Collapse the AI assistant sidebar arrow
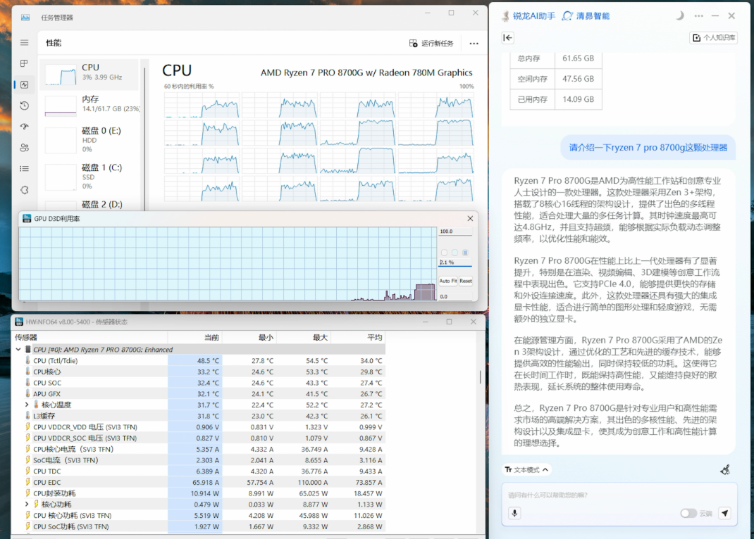 [x=507, y=38]
